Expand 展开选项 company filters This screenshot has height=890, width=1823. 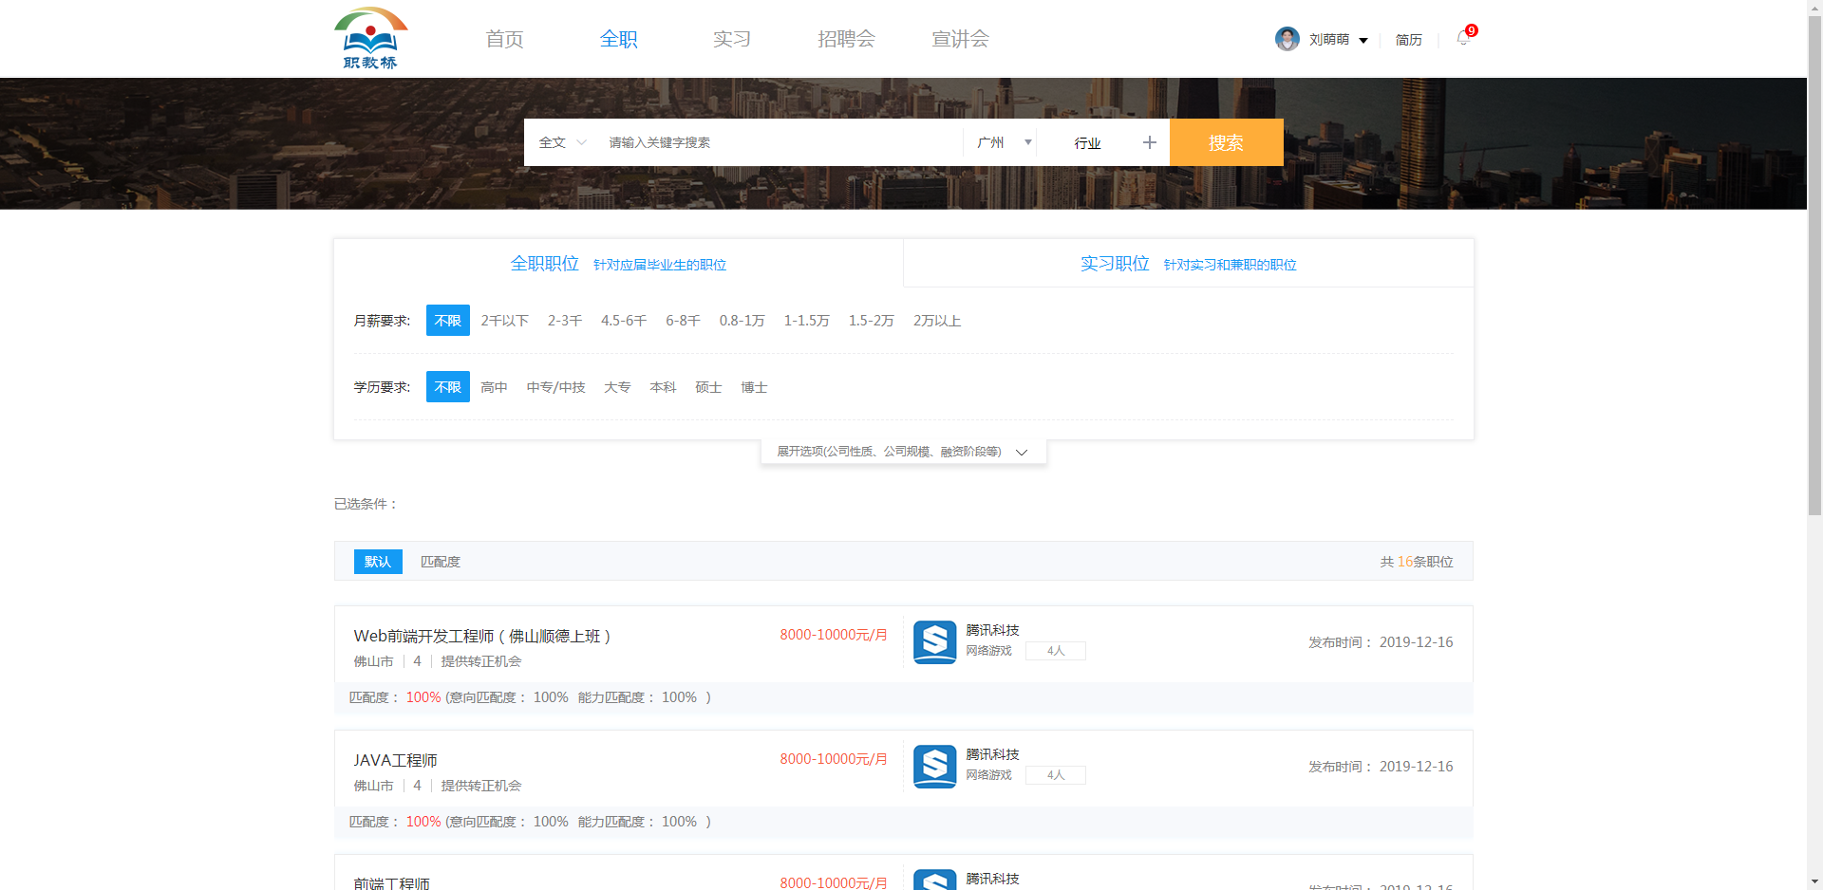[x=903, y=452]
